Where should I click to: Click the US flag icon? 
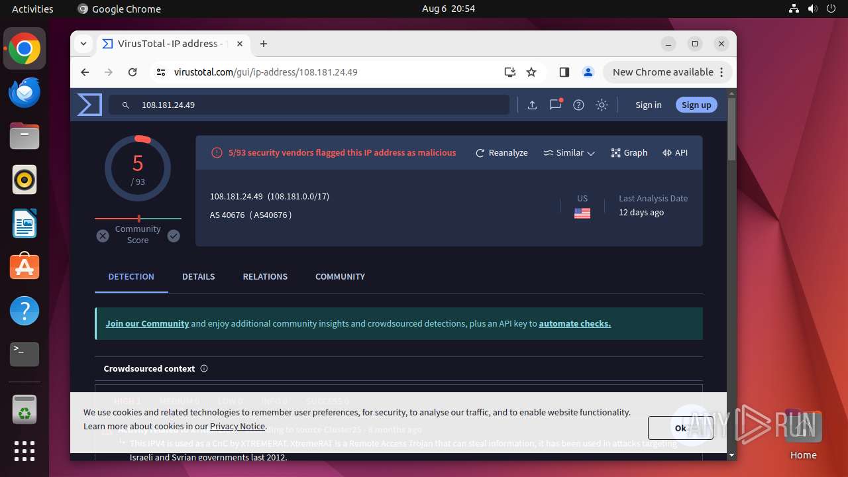(x=582, y=213)
